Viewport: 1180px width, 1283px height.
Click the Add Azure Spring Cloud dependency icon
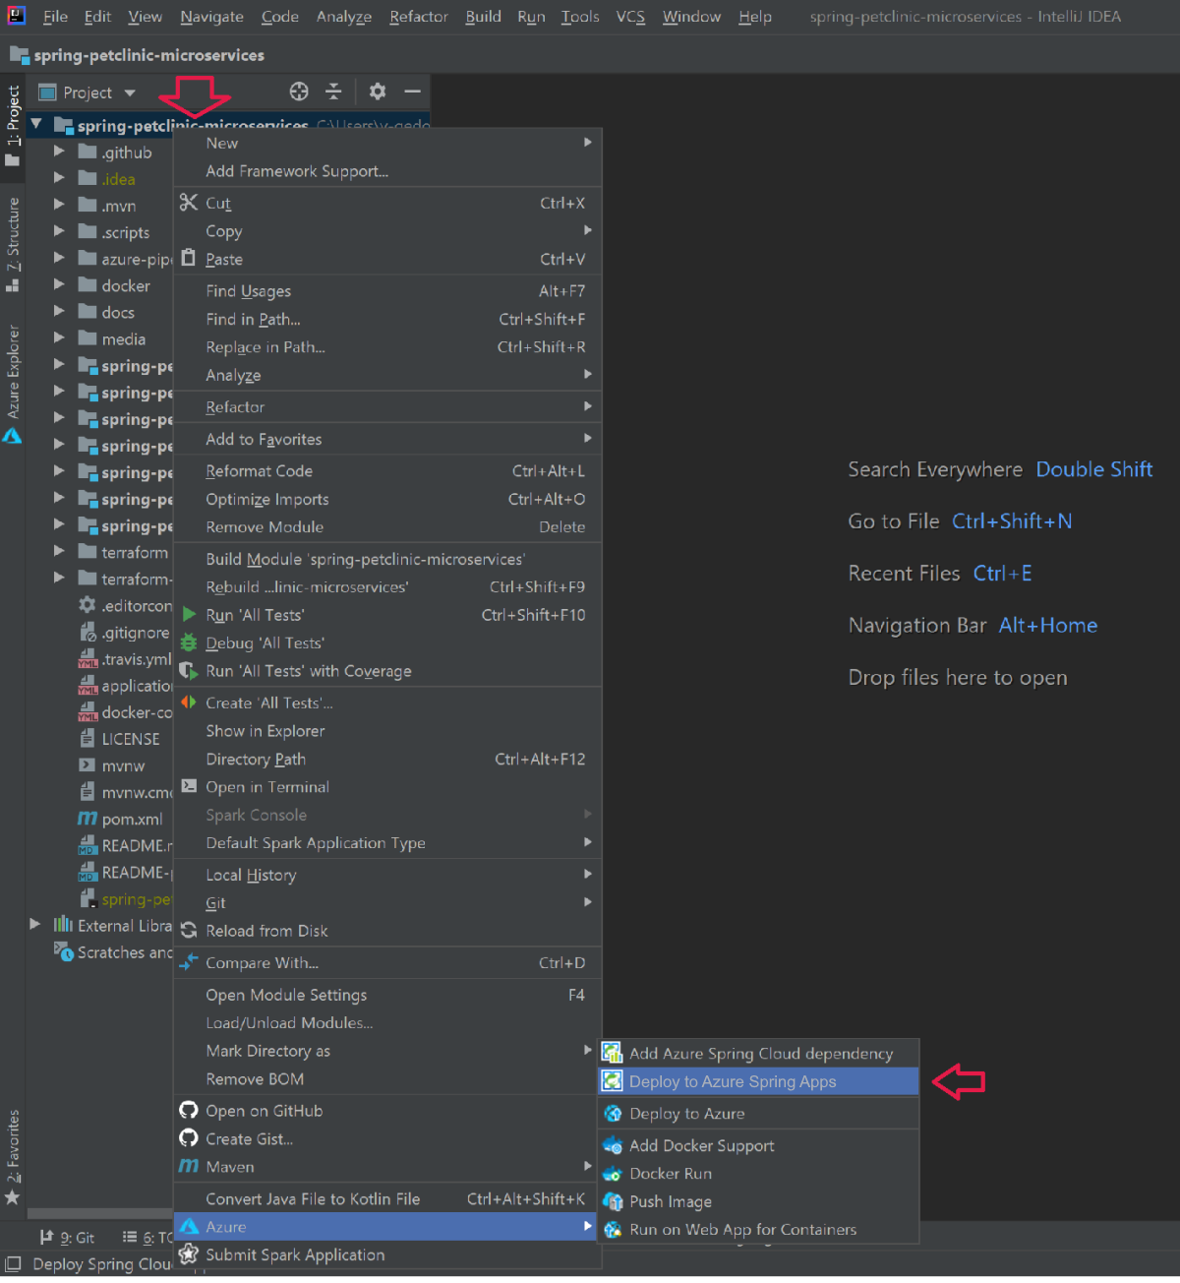[613, 1053]
